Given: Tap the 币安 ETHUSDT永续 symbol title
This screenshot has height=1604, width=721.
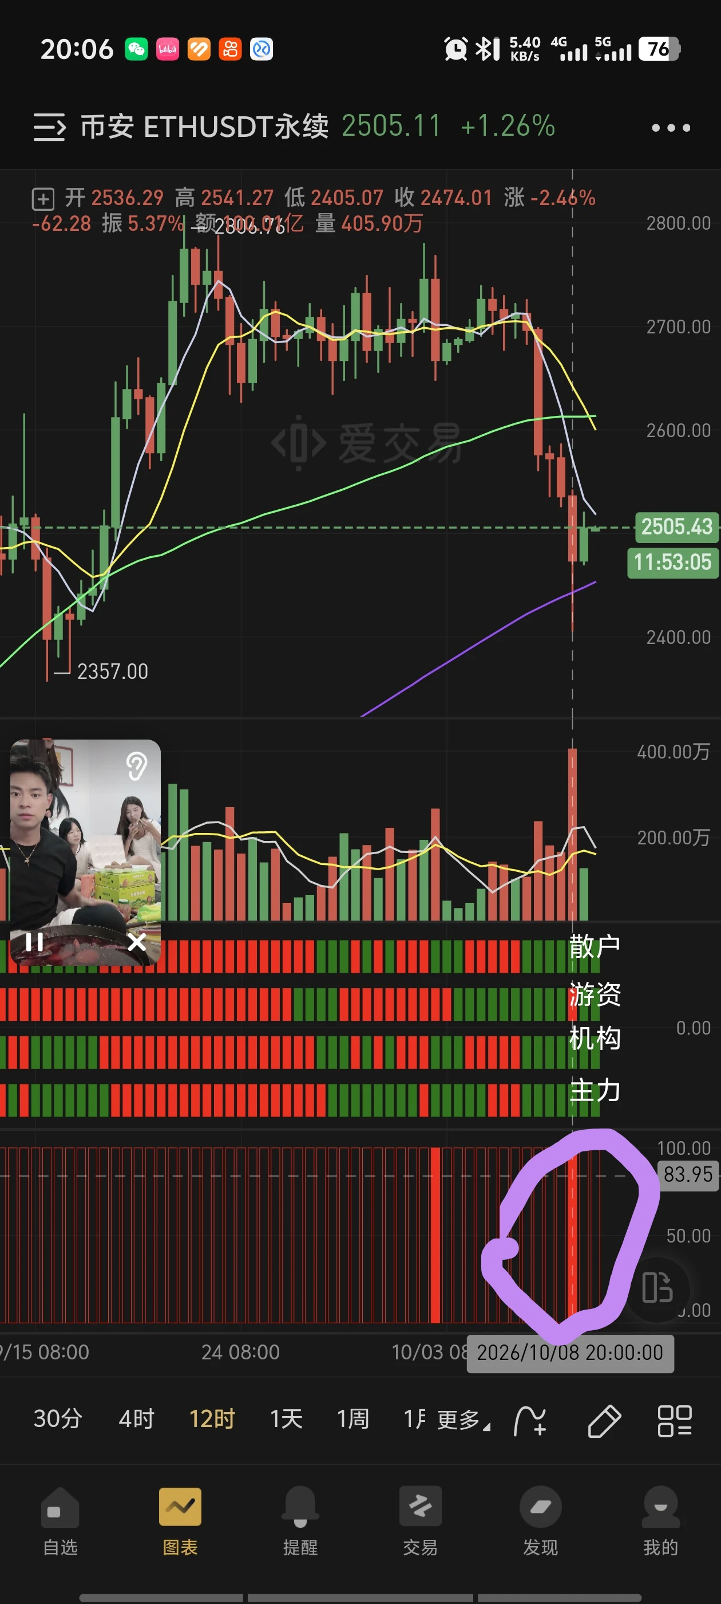Looking at the screenshot, I should point(205,127).
